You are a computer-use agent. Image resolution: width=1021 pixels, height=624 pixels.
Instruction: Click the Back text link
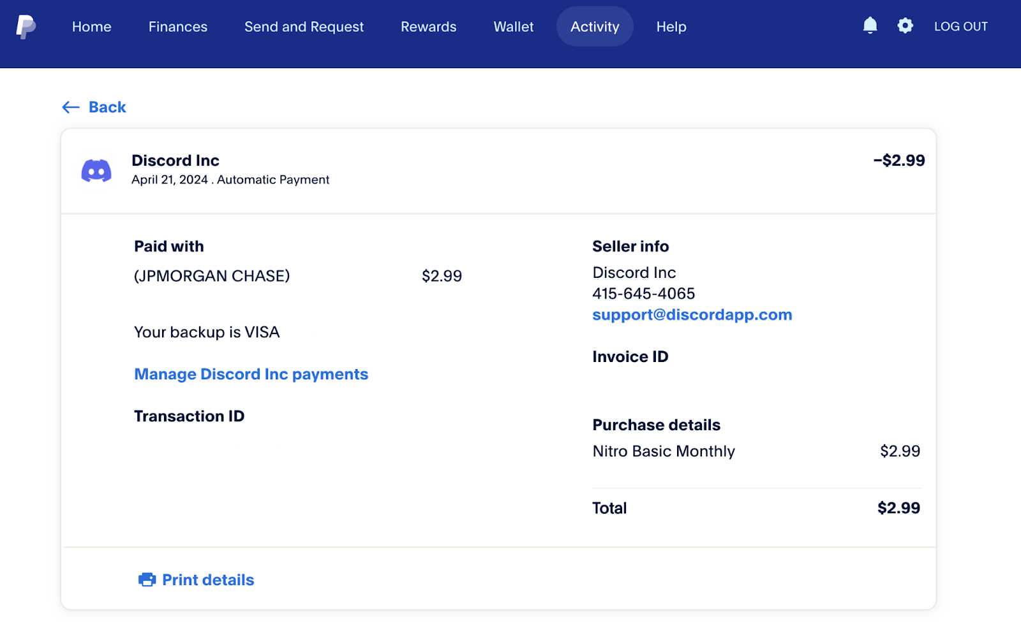[107, 107]
